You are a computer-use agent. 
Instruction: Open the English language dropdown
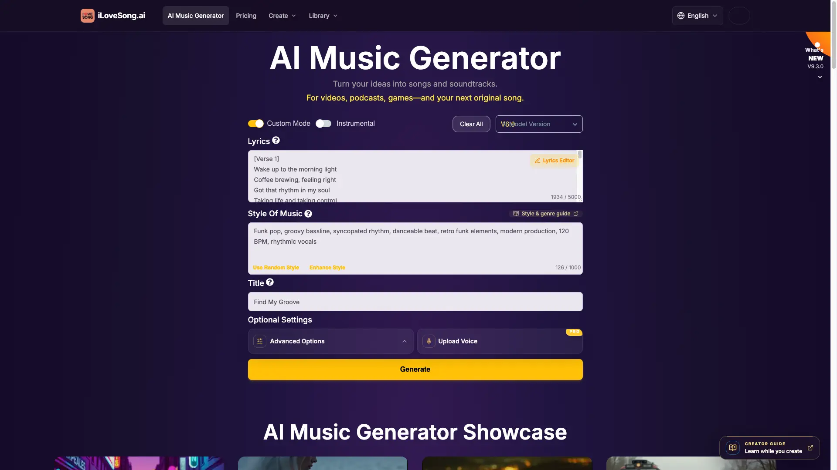697,16
